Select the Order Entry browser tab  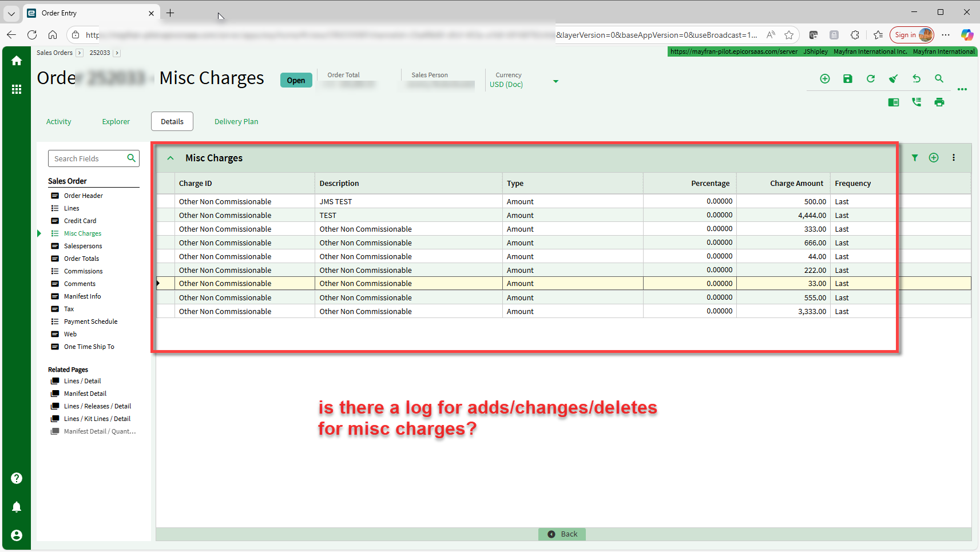(x=92, y=13)
